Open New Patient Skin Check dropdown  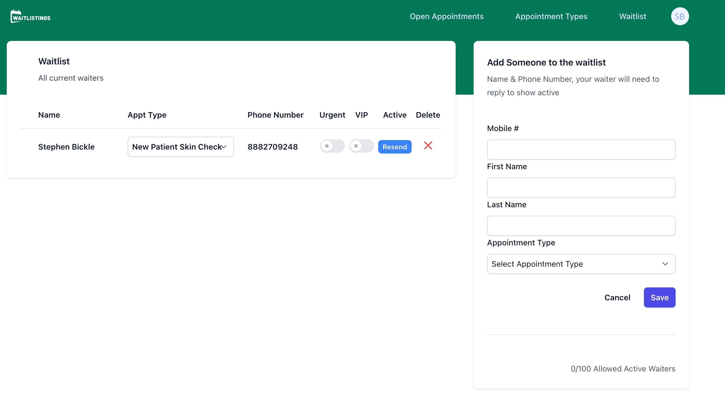tap(180, 147)
